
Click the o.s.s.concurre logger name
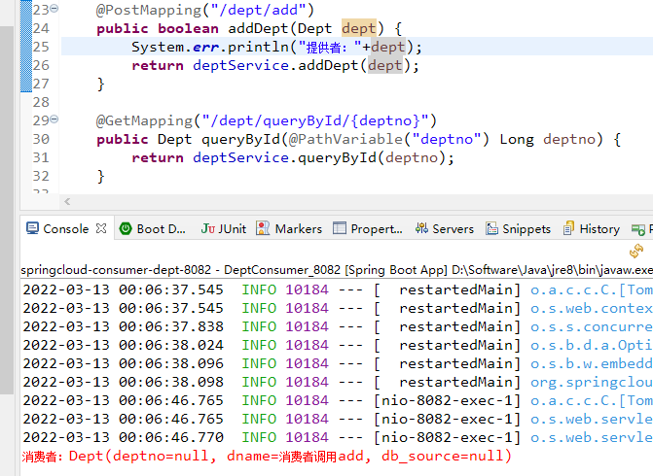[592, 326]
